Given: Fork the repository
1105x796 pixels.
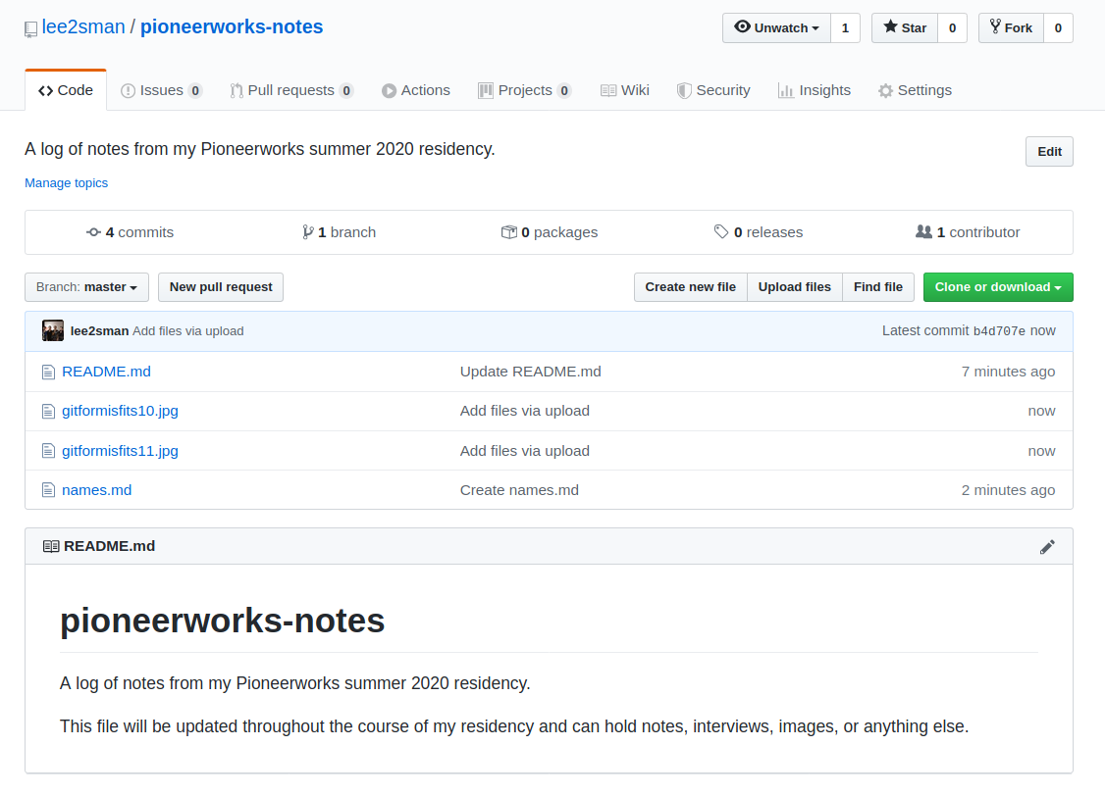Looking at the screenshot, I should 1011,28.
